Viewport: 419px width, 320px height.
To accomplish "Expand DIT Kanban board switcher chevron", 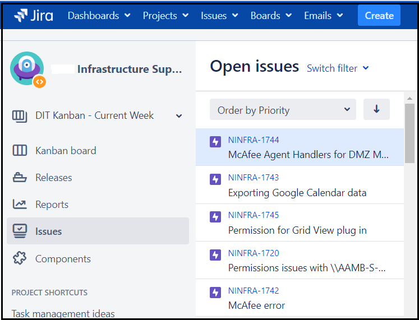I will [179, 116].
